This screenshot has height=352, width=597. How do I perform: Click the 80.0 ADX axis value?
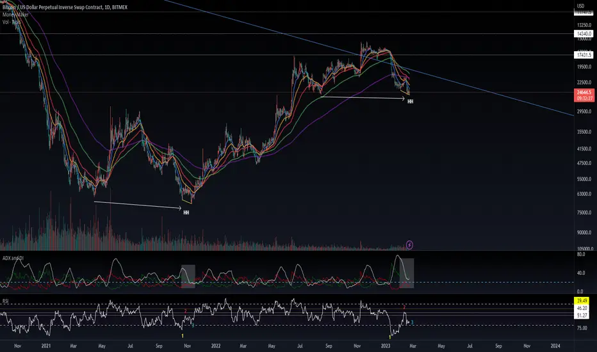pos(581,254)
